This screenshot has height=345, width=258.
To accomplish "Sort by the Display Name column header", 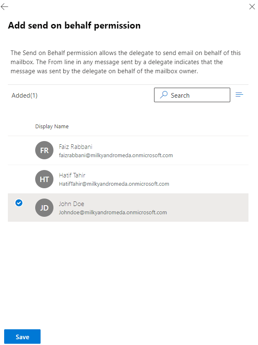I will point(52,127).
